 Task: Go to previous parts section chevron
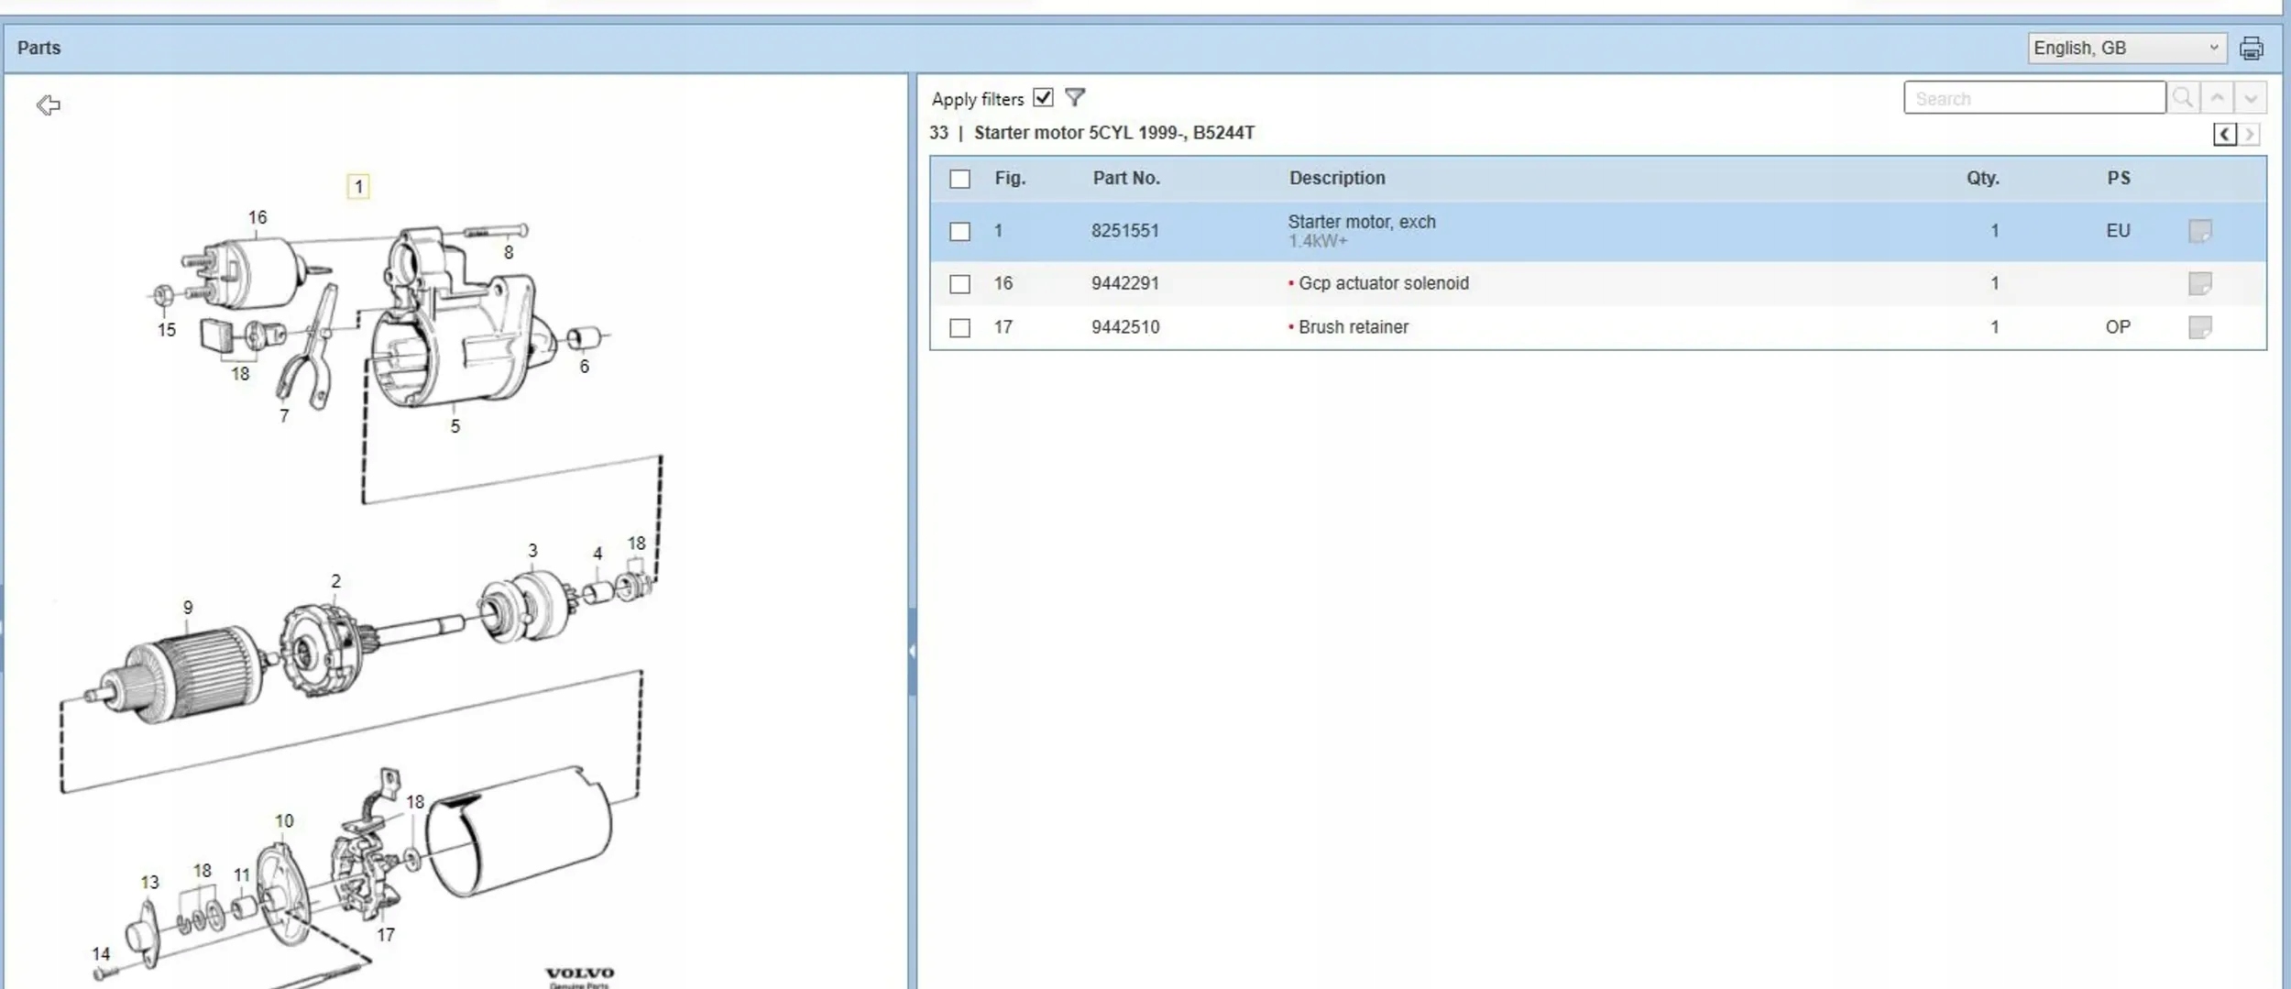[x=2225, y=135]
